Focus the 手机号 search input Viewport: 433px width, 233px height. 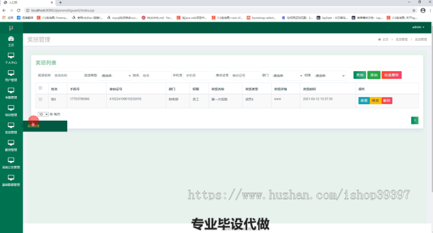coord(199,75)
